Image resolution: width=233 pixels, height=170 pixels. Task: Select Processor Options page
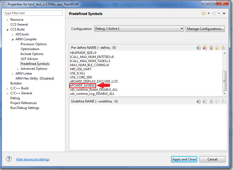click(34, 44)
